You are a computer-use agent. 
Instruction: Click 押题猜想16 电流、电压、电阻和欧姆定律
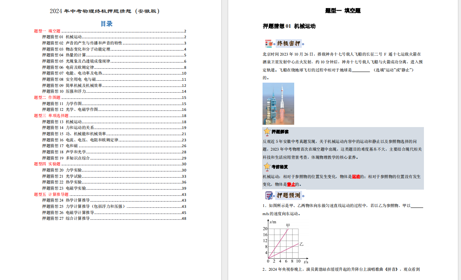click(114, 140)
